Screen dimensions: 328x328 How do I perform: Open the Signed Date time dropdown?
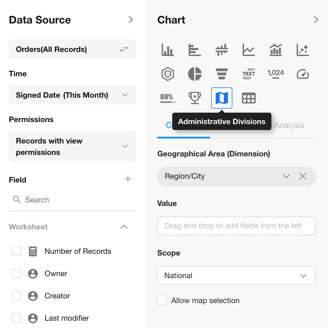pos(72,95)
